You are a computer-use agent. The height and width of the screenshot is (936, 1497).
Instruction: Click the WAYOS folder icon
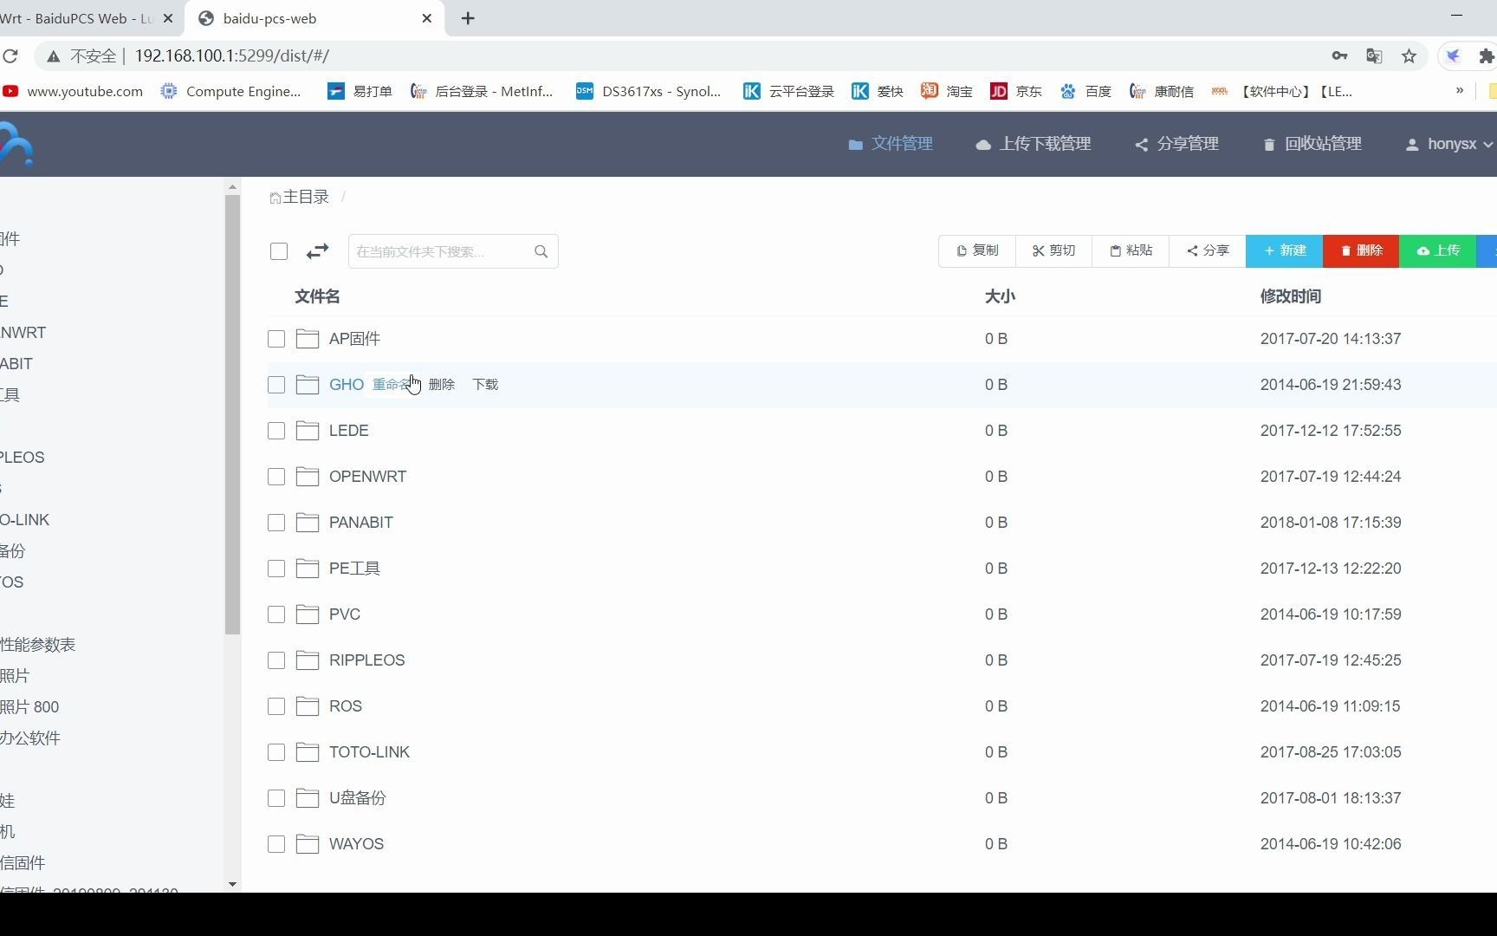click(x=308, y=844)
